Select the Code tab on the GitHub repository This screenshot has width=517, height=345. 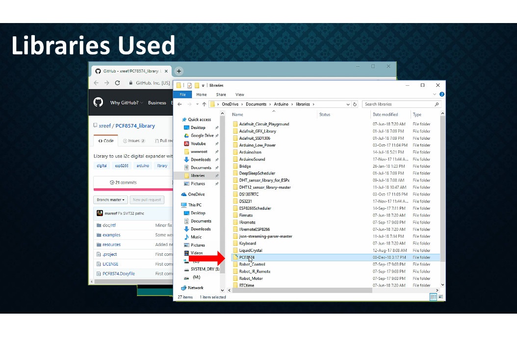tap(106, 141)
